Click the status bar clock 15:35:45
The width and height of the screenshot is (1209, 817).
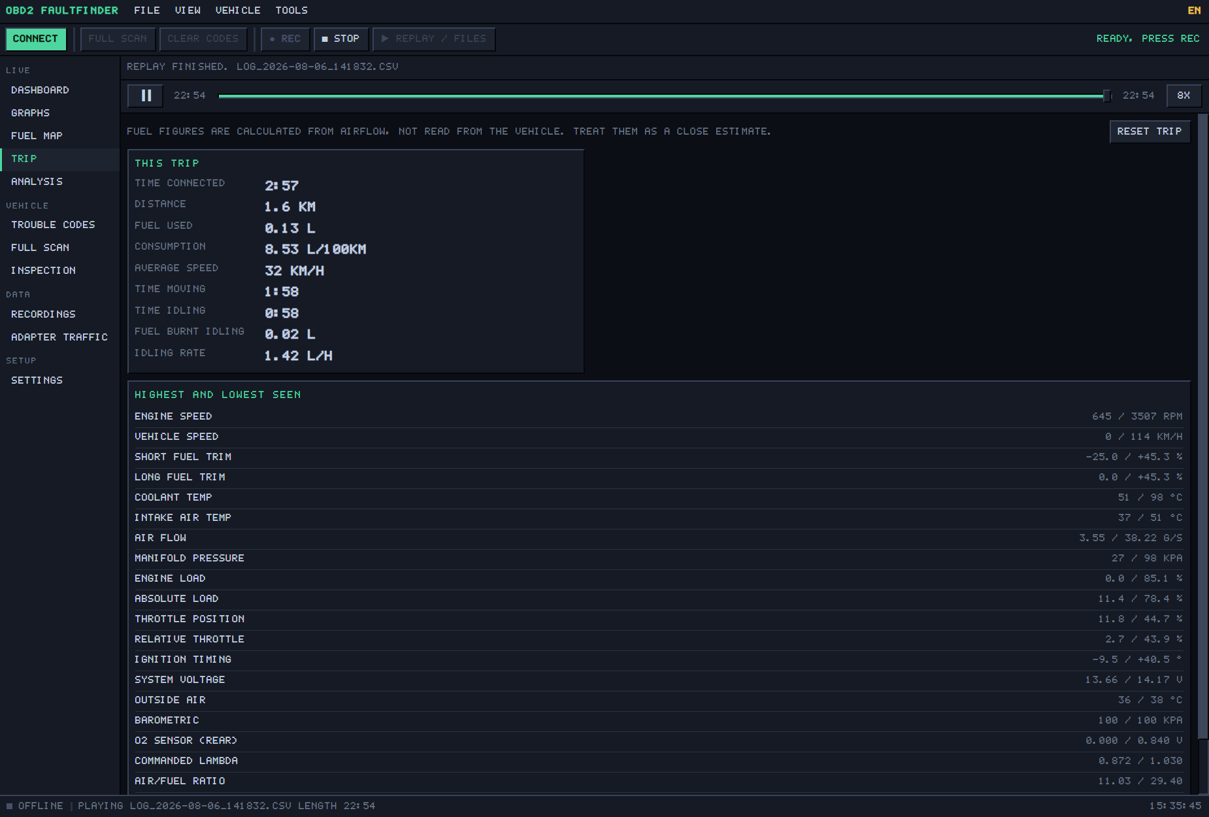point(1175,806)
